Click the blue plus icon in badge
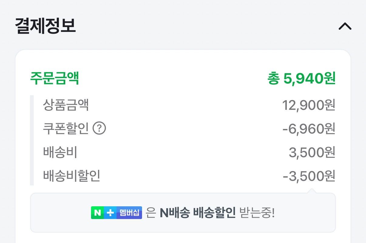The height and width of the screenshot is (243, 366). click(110, 213)
